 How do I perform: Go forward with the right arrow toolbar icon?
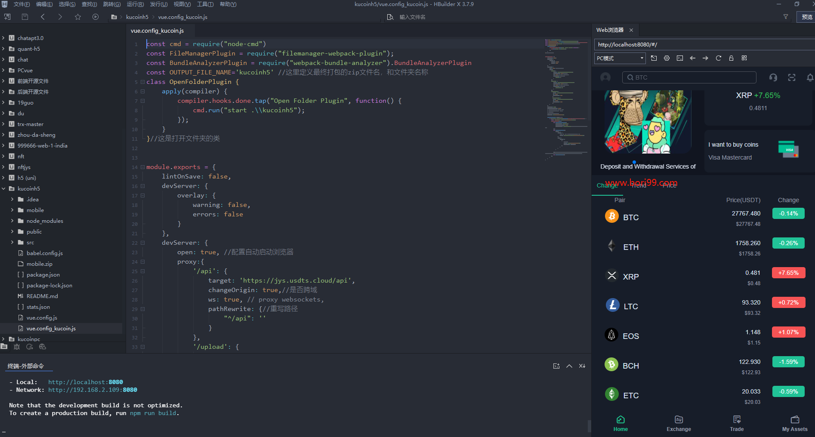coord(60,17)
